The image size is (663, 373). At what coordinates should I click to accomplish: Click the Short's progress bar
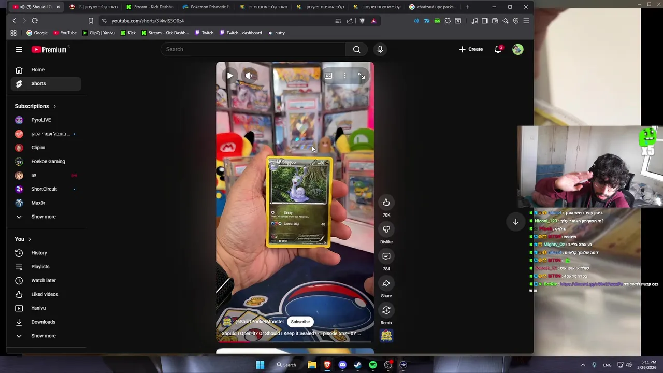(x=295, y=341)
